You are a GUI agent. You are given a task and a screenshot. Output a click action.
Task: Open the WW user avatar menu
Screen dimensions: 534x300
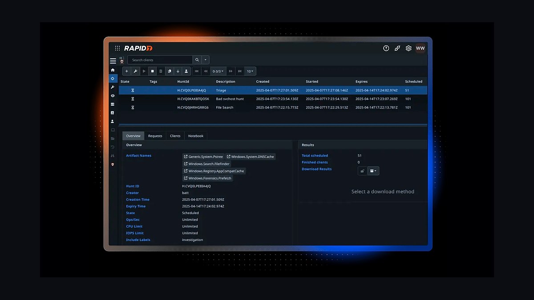[x=420, y=48]
